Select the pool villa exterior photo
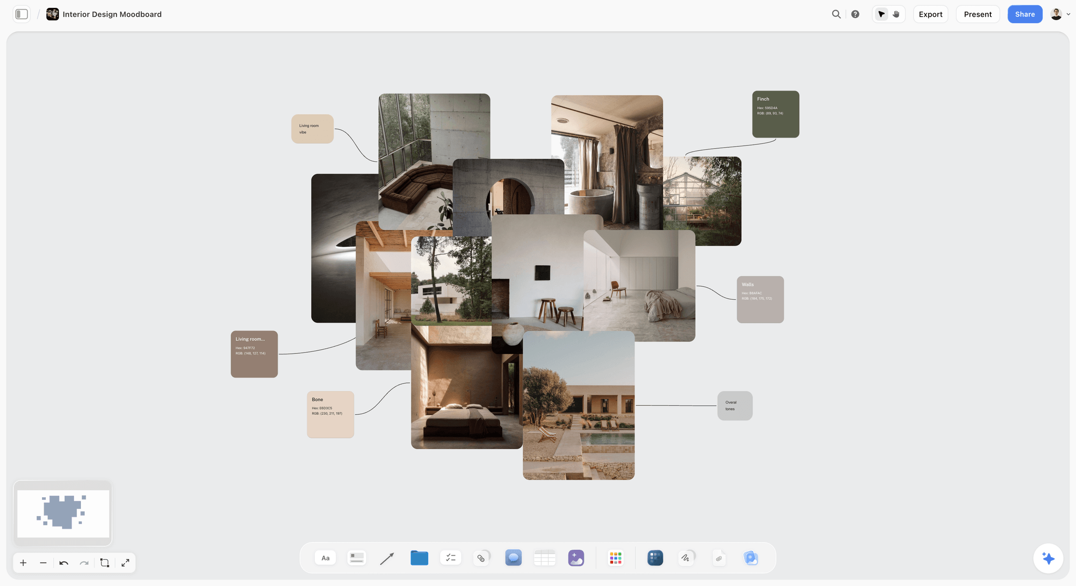Viewport: 1076px width, 586px height. (578, 405)
